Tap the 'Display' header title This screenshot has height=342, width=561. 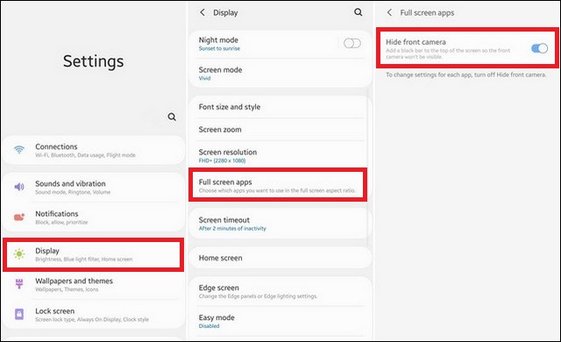pyautogui.click(x=225, y=12)
